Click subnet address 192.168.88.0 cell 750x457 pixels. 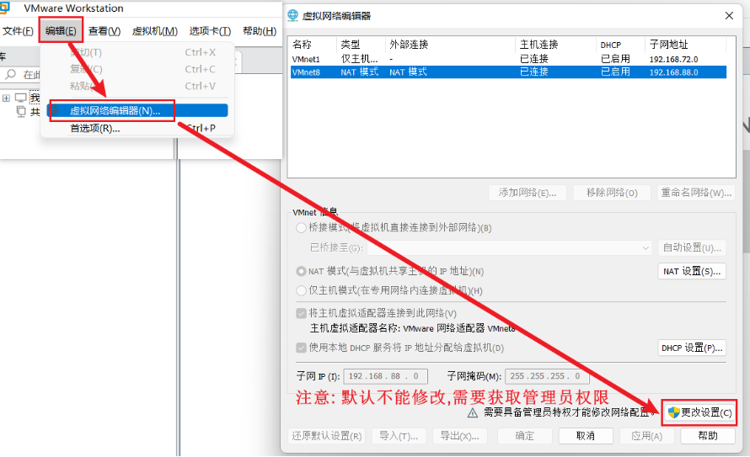[673, 72]
